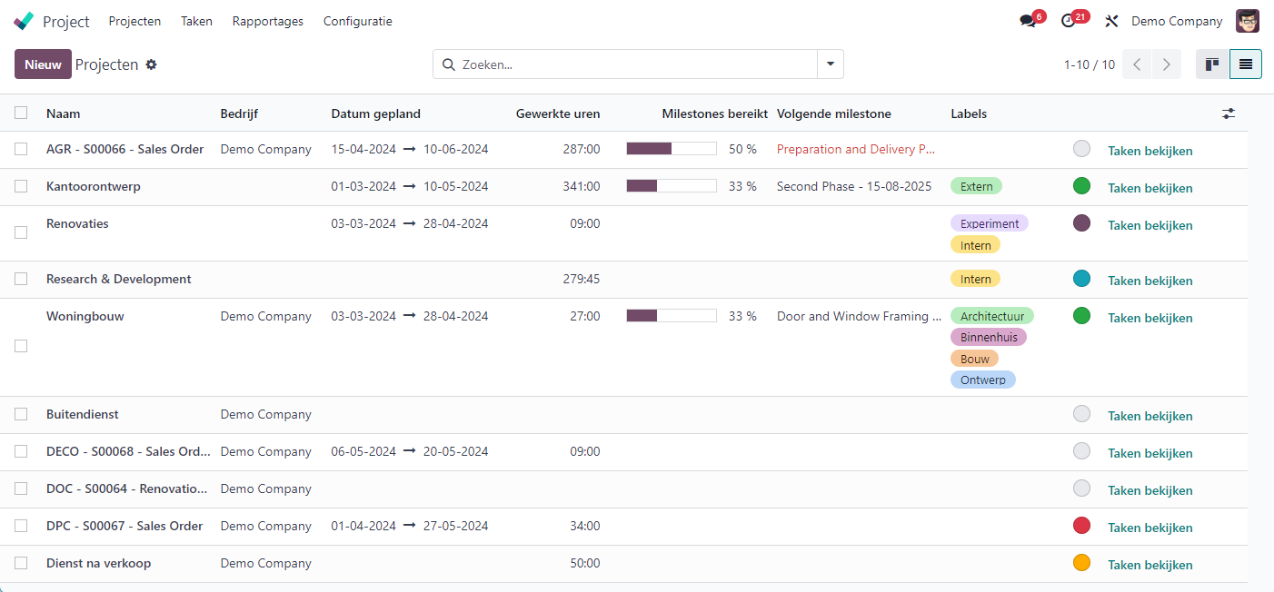Check the Dienst na verkoop checkbox

21,563
